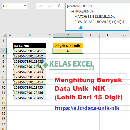Select the Banyak NIK Unik header cell

[68, 46]
